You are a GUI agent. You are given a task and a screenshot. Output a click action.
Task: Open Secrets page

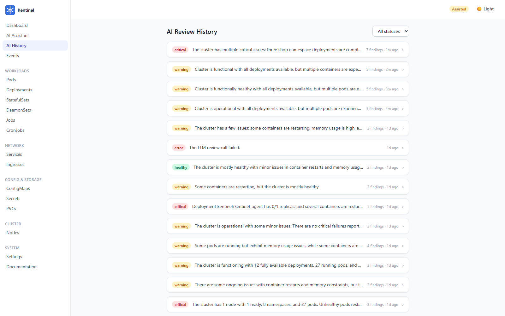35,198
